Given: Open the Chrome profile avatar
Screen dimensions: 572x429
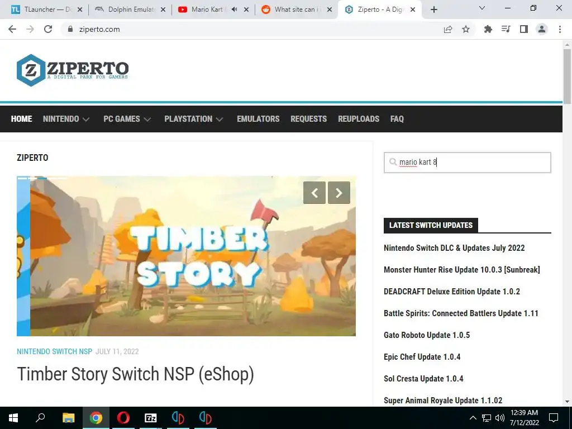Looking at the screenshot, I should (542, 29).
